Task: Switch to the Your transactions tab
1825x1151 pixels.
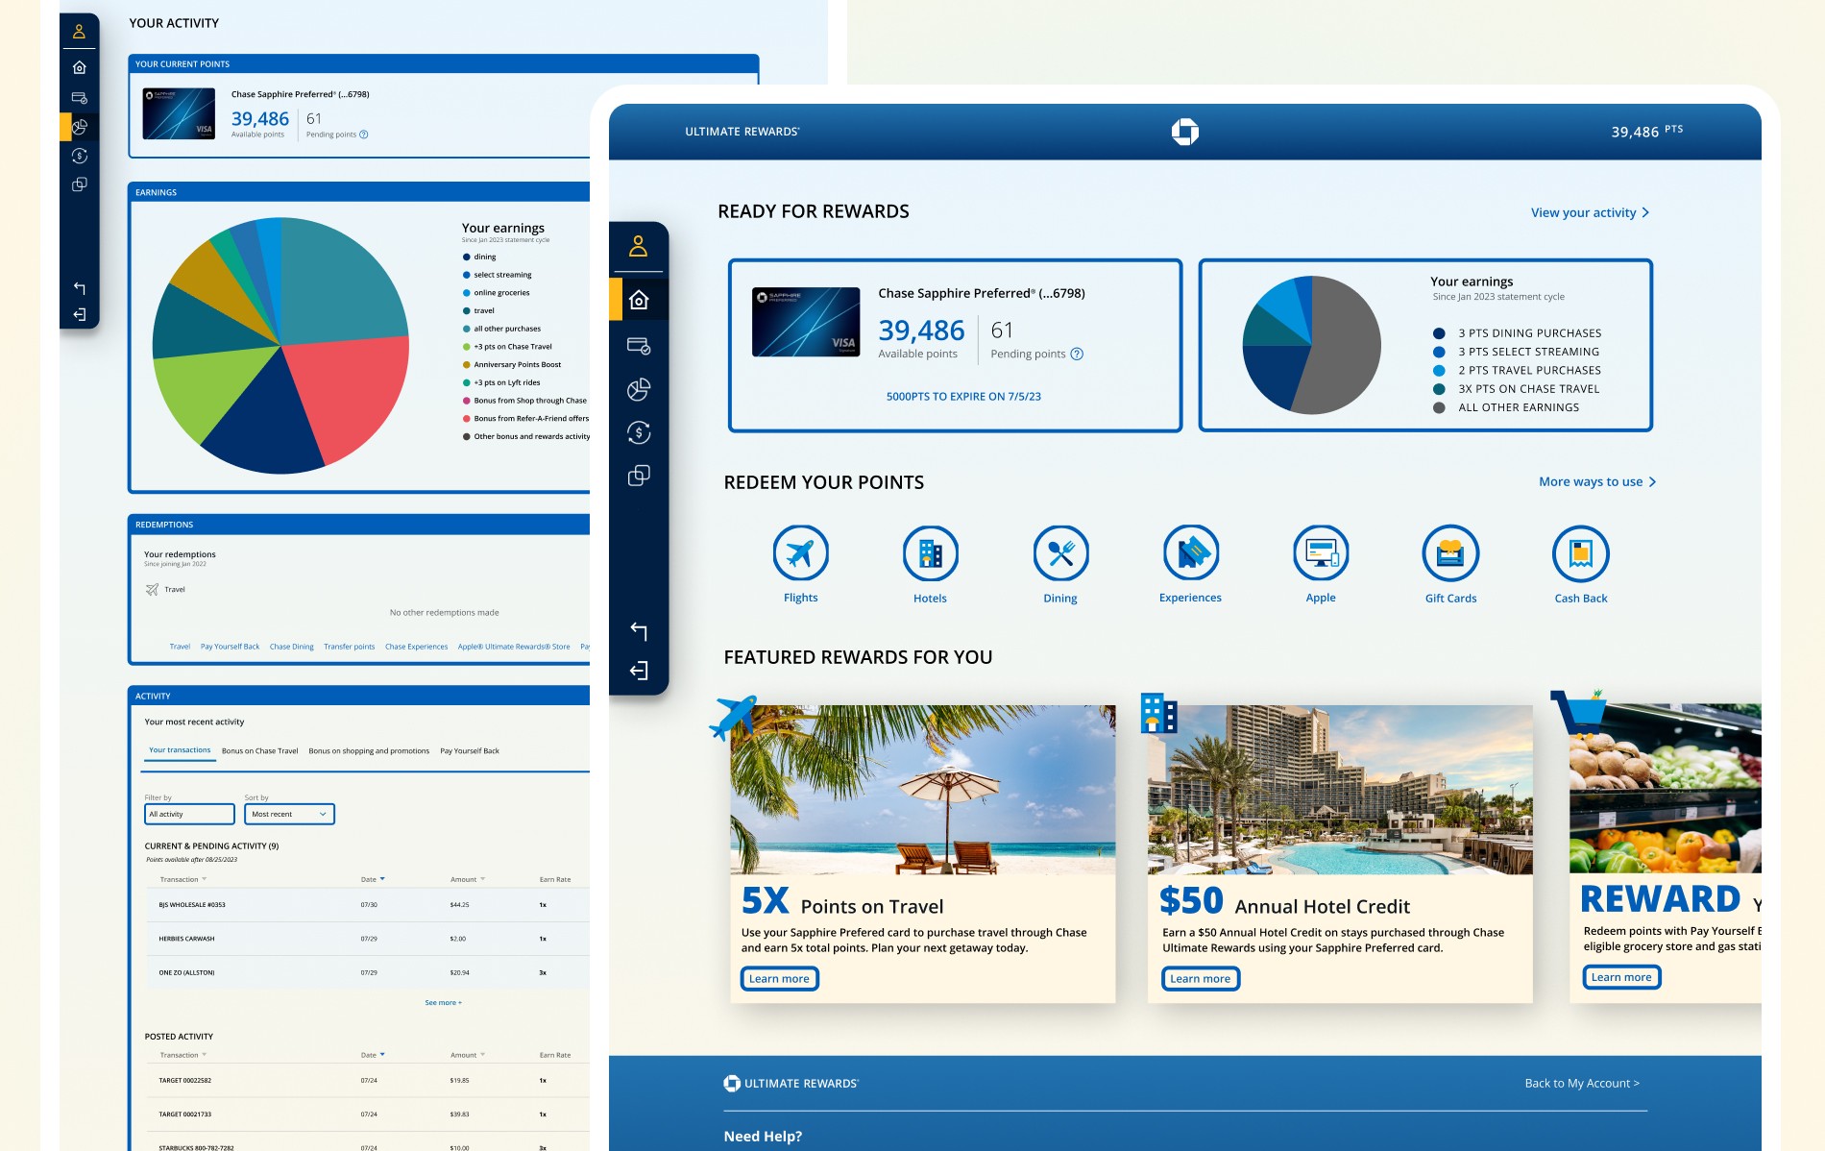Action: tap(180, 750)
